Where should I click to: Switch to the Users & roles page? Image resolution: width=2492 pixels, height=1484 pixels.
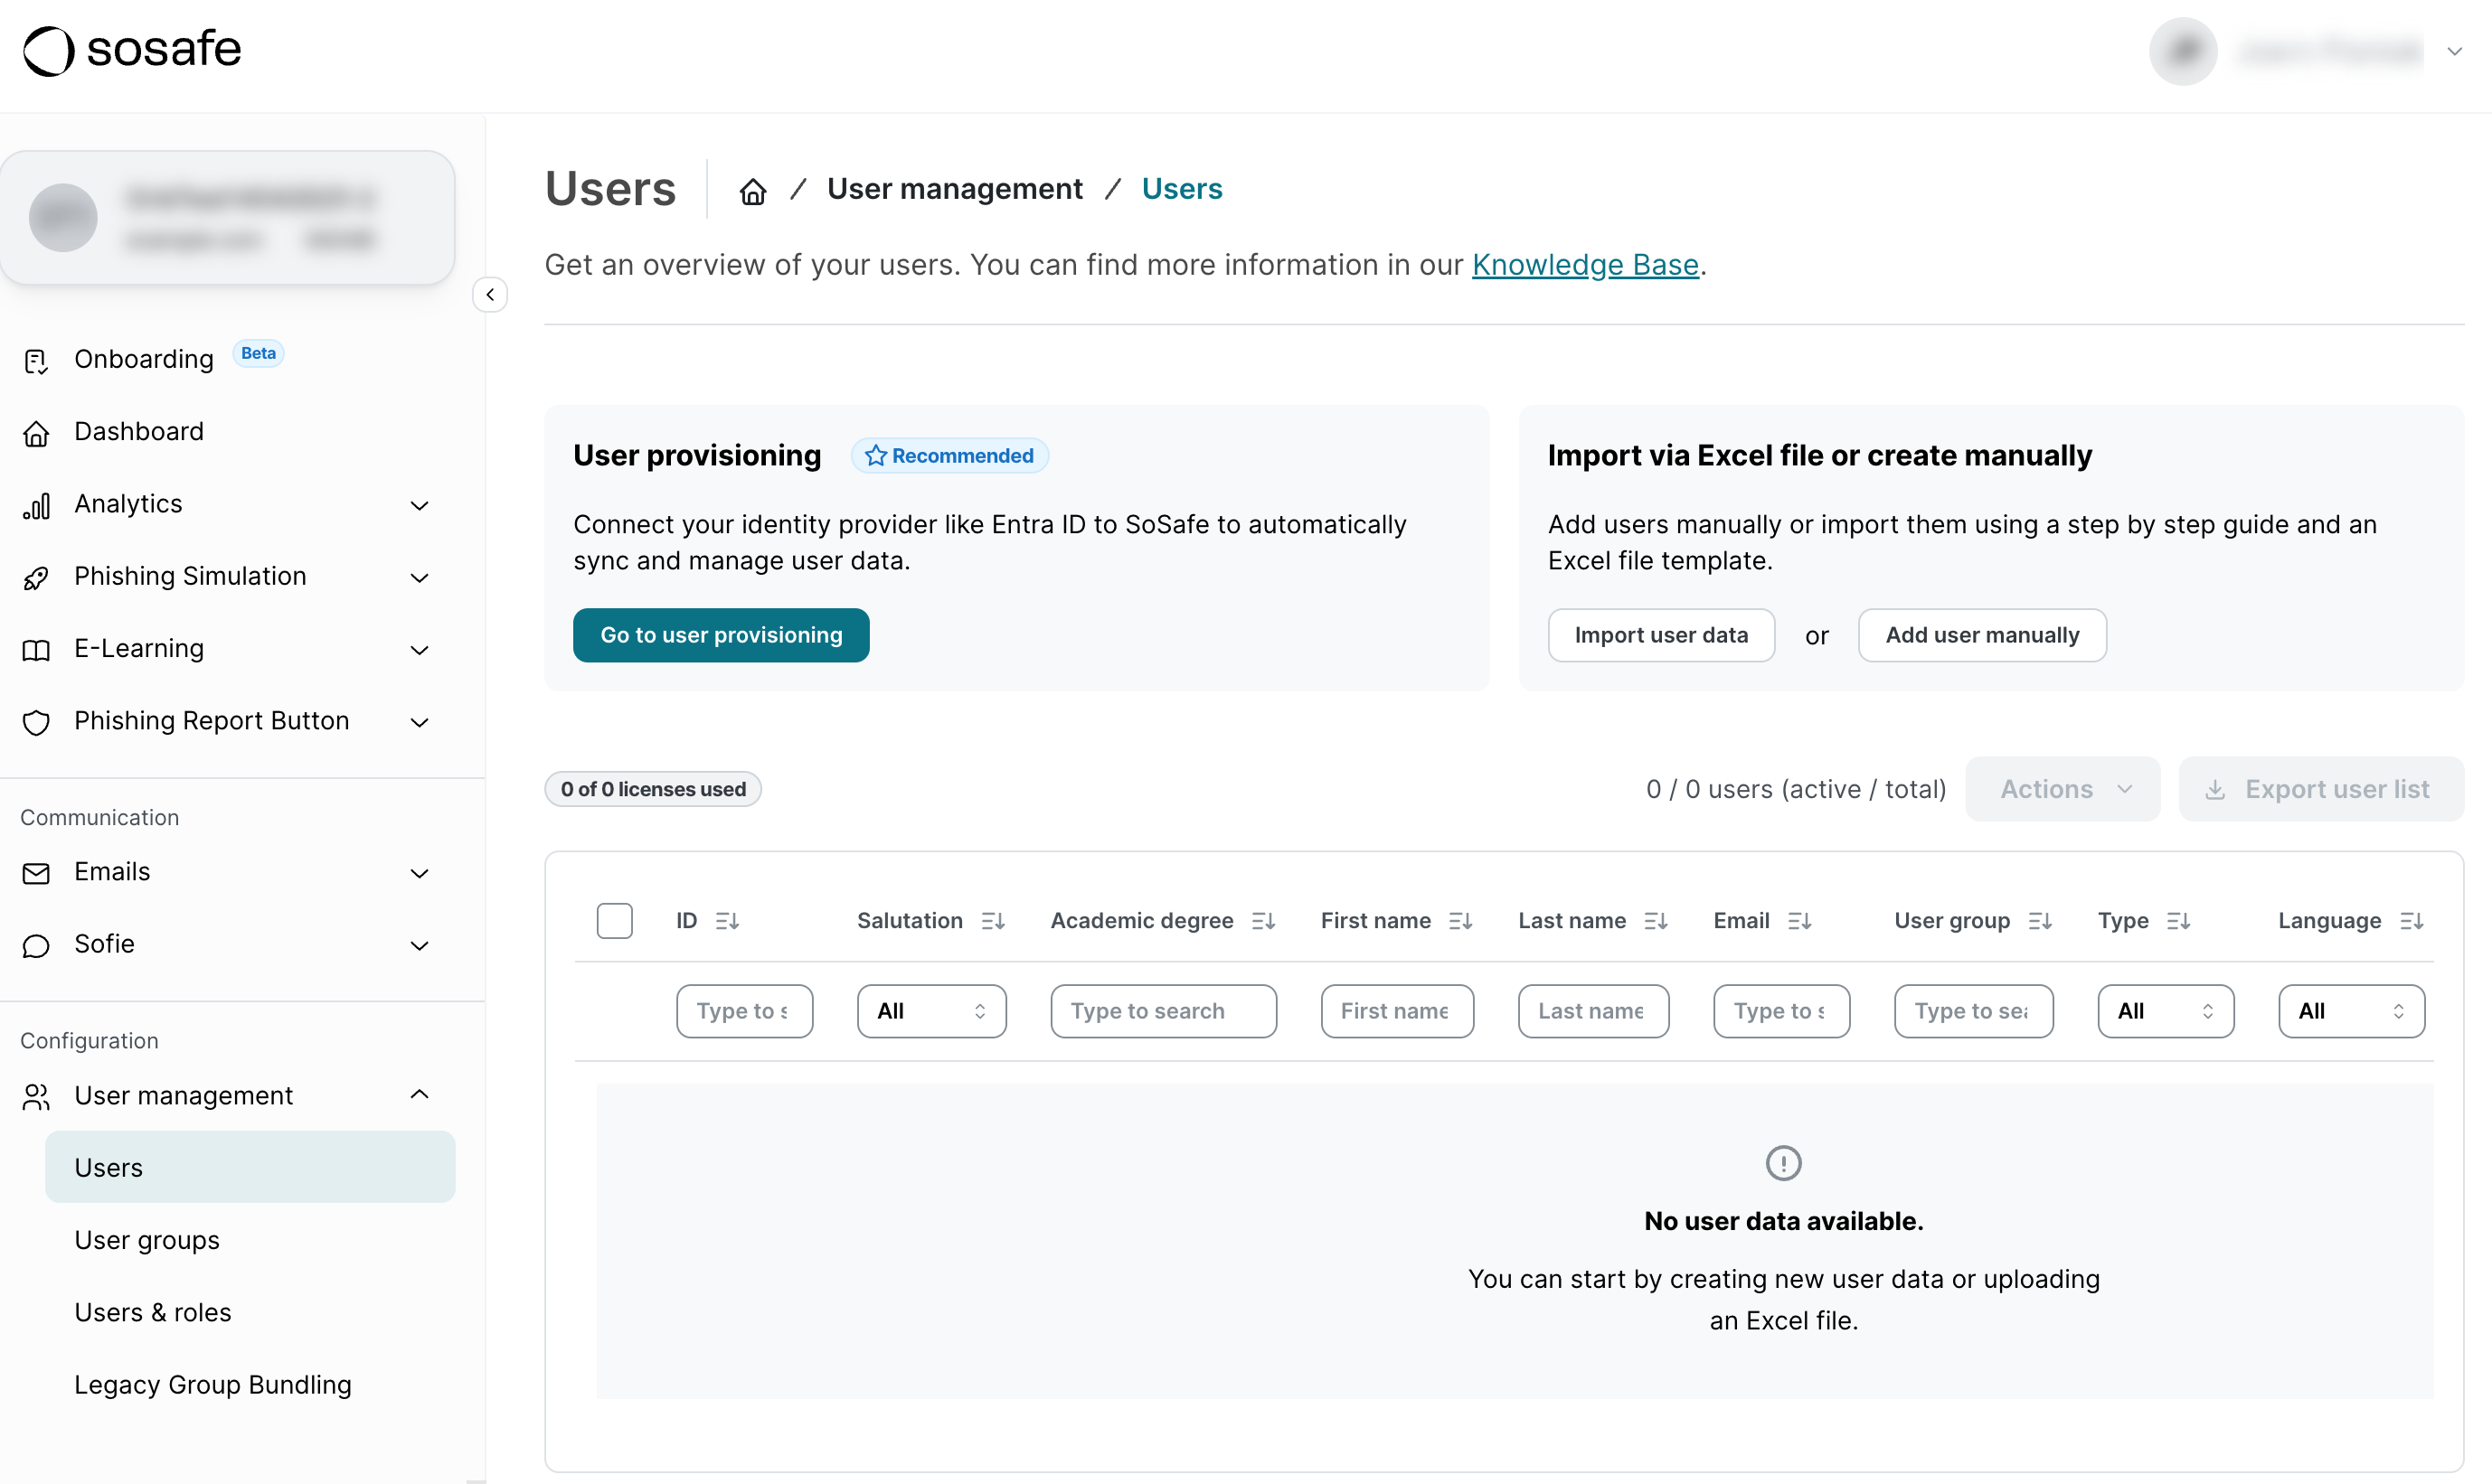coord(153,1312)
